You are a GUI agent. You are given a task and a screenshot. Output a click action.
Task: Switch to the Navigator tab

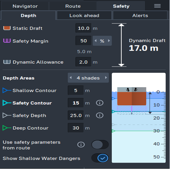click(25, 6)
